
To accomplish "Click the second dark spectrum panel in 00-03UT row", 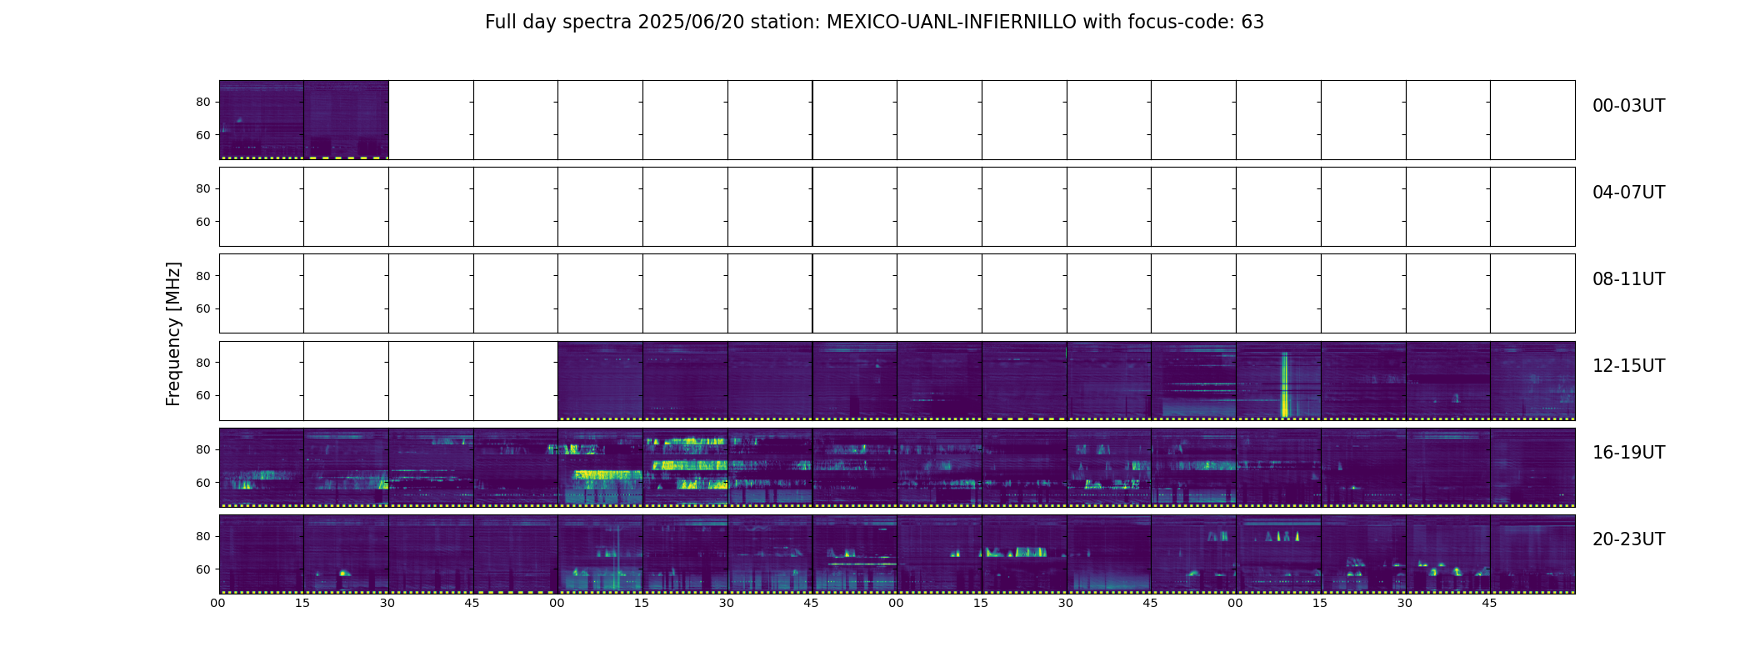I will click(x=346, y=120).
